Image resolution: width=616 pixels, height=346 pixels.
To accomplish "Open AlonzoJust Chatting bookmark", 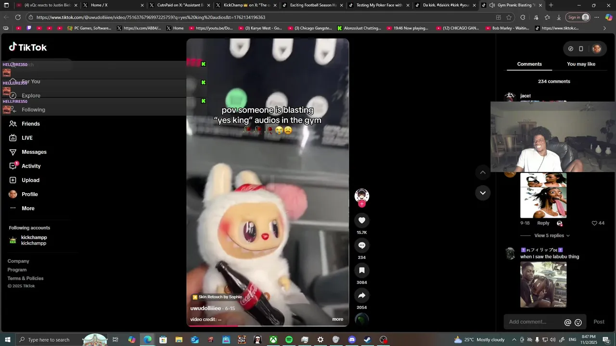I will [x=359, y=28].
